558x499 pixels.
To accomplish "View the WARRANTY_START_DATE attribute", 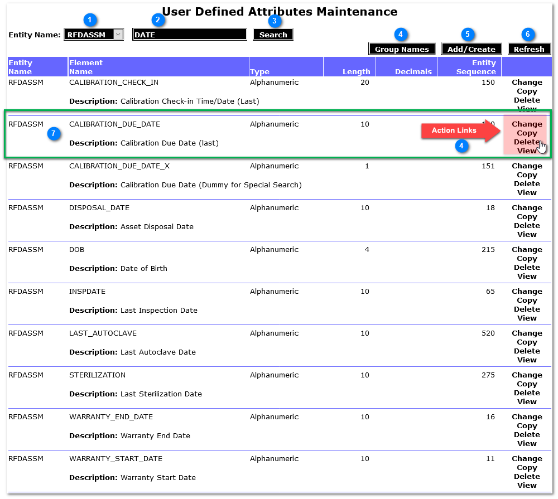I will pos(527,485).
